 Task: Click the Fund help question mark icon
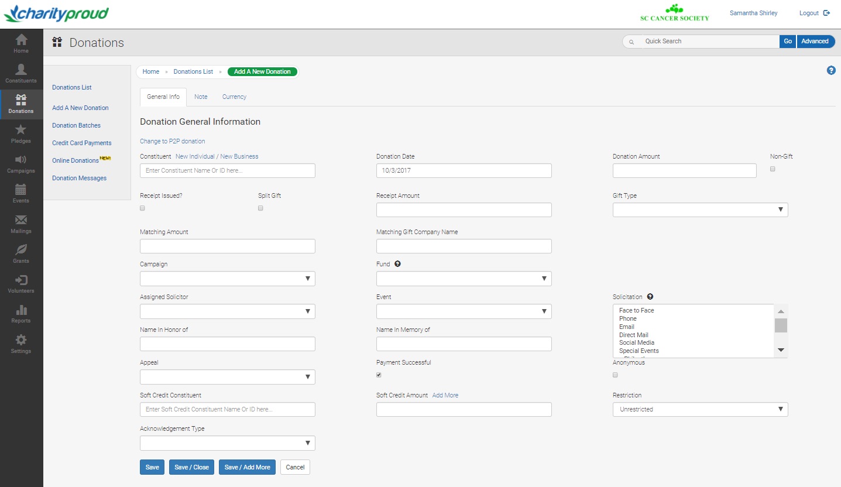[397, 263]
